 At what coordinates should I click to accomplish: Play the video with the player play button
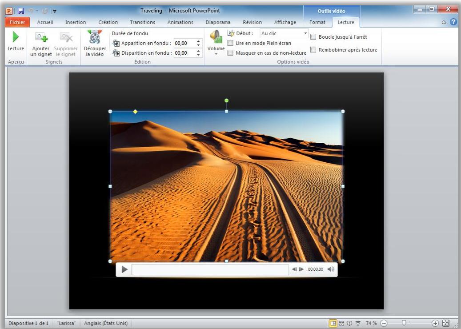[x=124, y=269]
